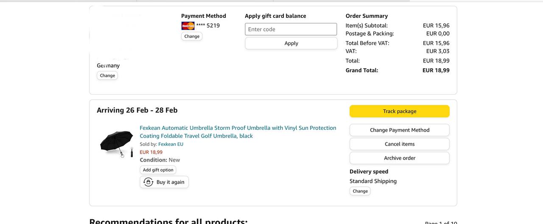This screenshot has height=224, width=543.
Task: Click the masked card number 5219
Action: pos(208,25)
